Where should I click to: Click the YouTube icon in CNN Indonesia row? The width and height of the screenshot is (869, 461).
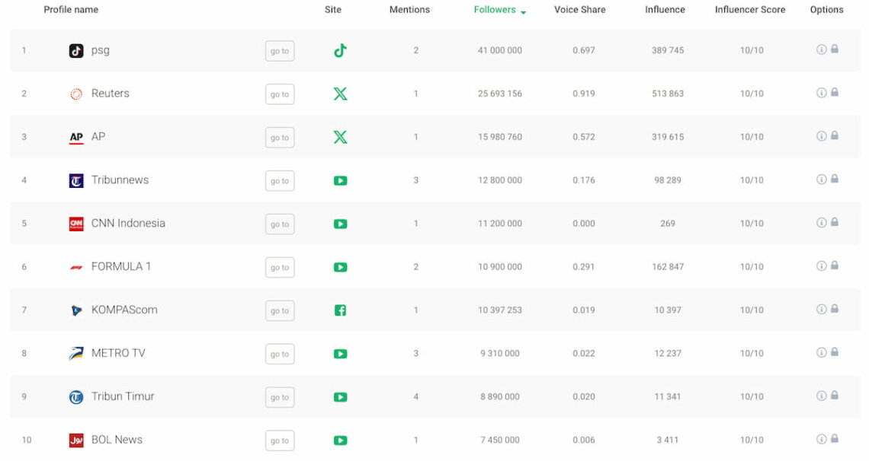pos(340,224)
